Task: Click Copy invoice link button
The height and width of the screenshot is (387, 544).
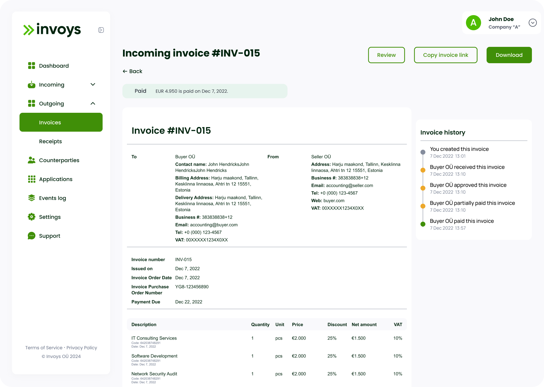Action: (x=445, y=55)
